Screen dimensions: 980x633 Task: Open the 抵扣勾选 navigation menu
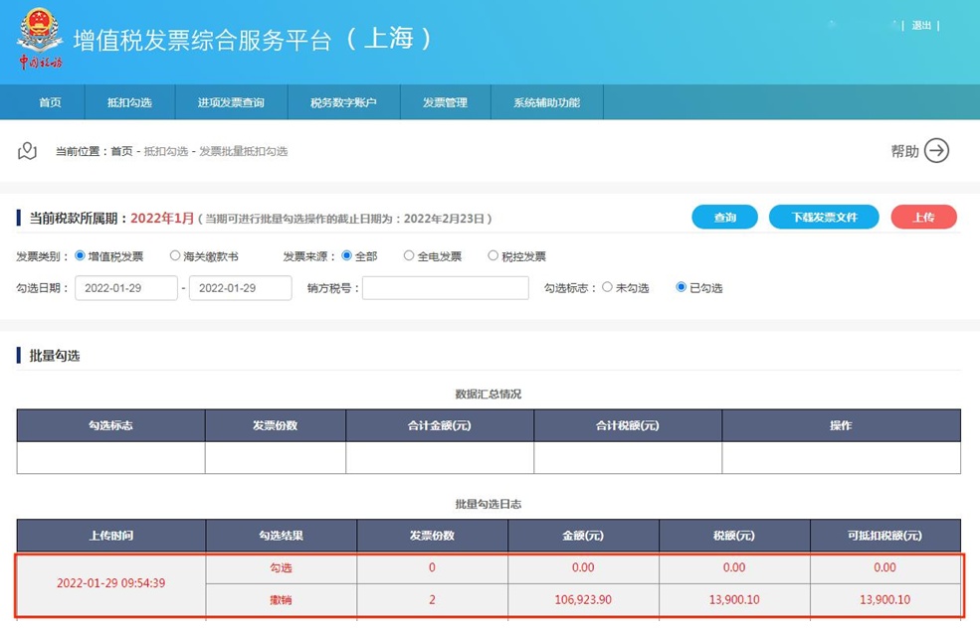(130, 102)
